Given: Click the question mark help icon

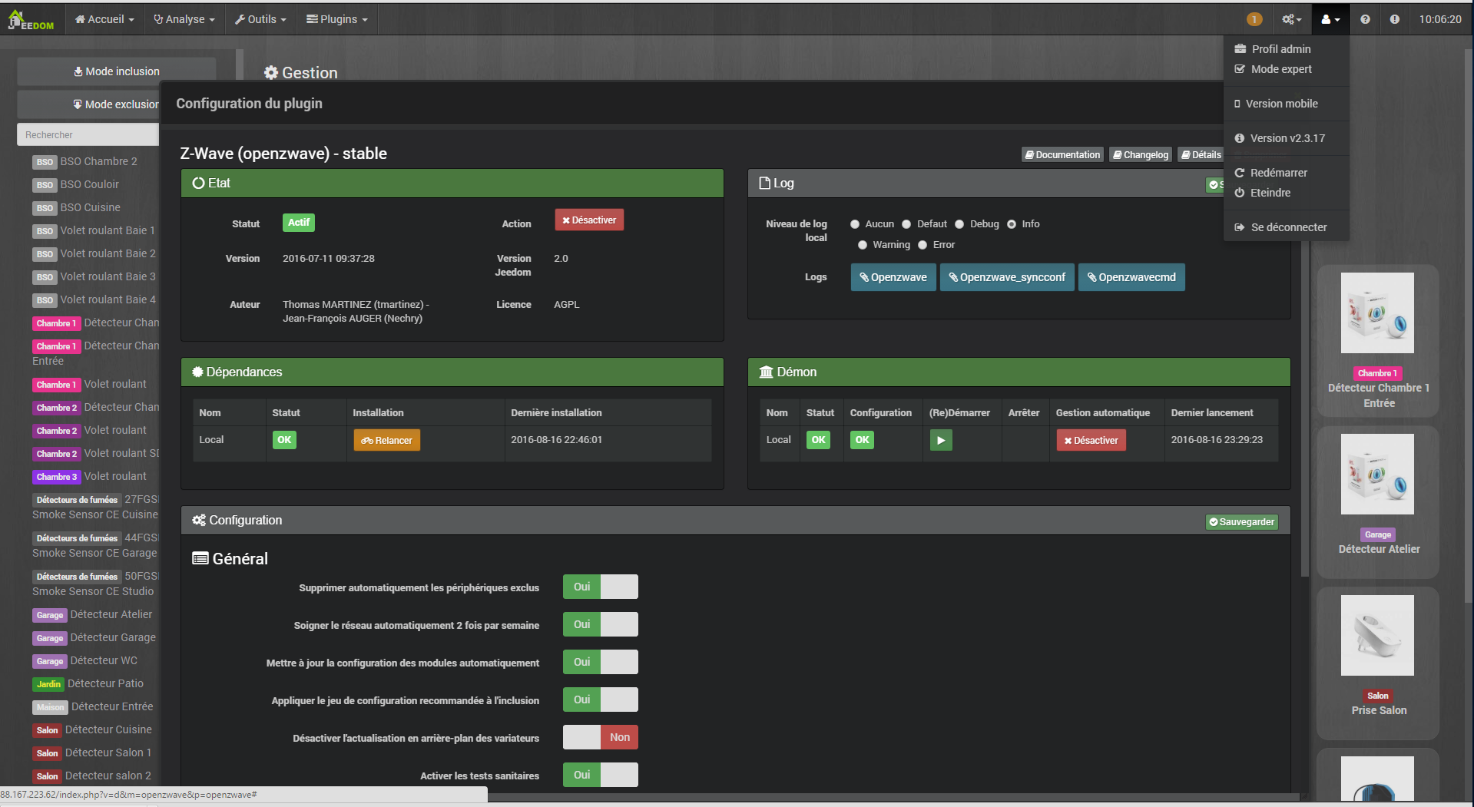Looking at the screenshot, I should (x=1365, y=19).
